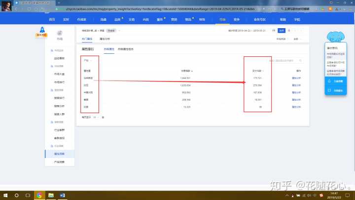Open Task View from the taskbar
The height and width of the screenshot is (200, 355).
(28, 195)
